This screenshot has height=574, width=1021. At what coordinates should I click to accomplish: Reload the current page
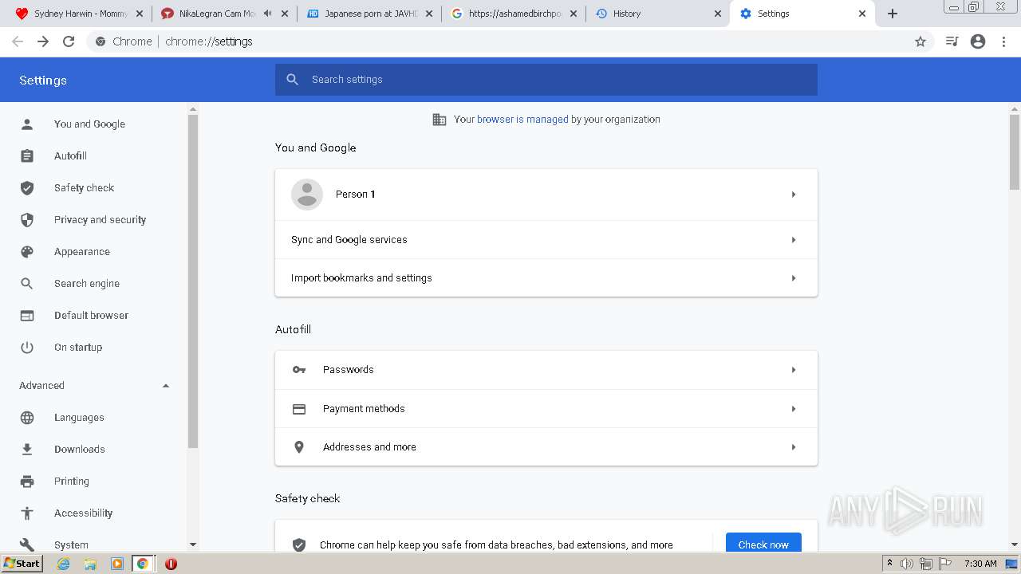(69, 41)
